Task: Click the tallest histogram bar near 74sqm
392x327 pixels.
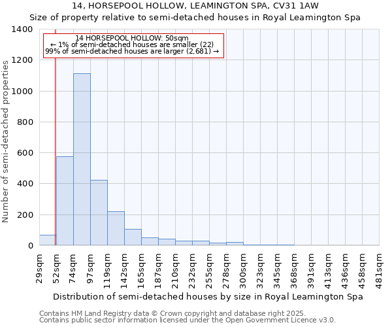Action: [x=82, y=160]
